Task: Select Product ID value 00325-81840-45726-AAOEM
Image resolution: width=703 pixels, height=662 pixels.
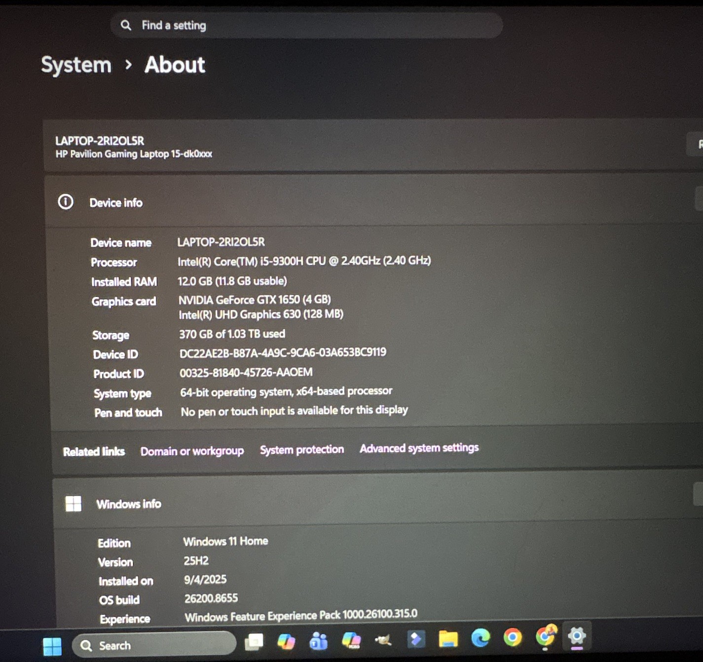Action: 246,372
